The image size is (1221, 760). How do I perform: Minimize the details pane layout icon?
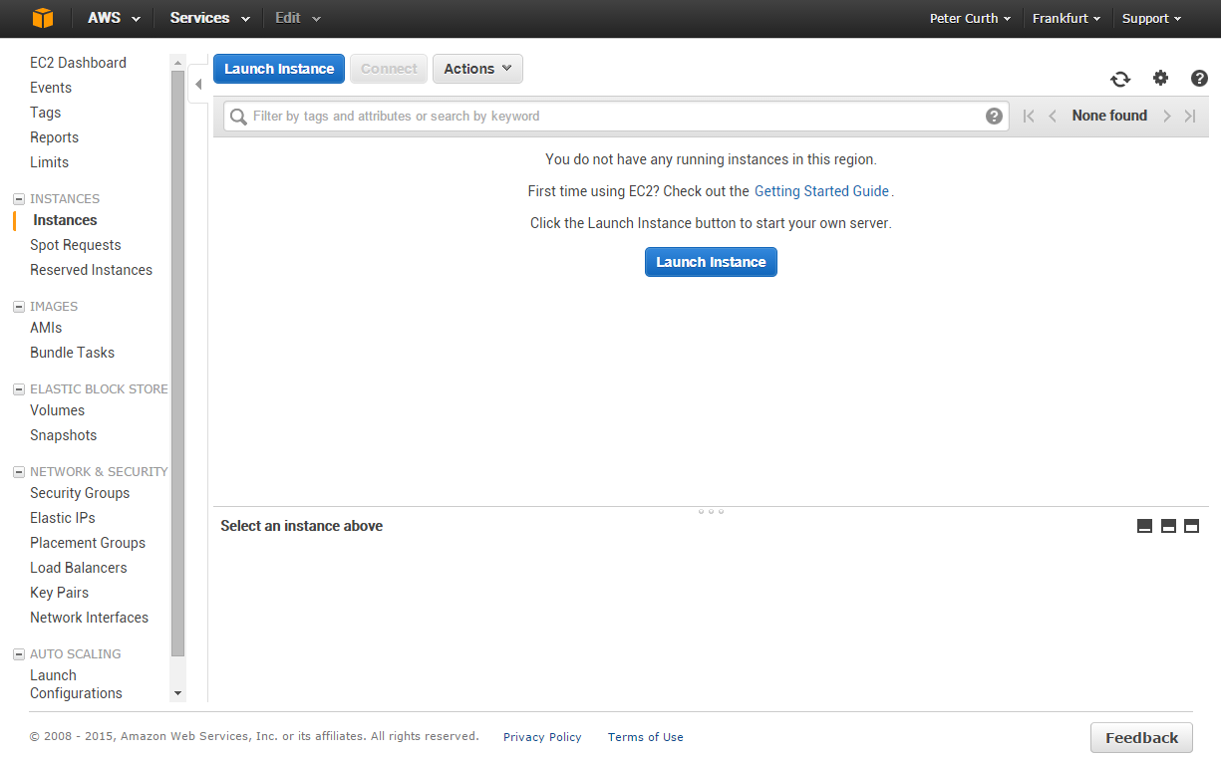pos(1144,526)
